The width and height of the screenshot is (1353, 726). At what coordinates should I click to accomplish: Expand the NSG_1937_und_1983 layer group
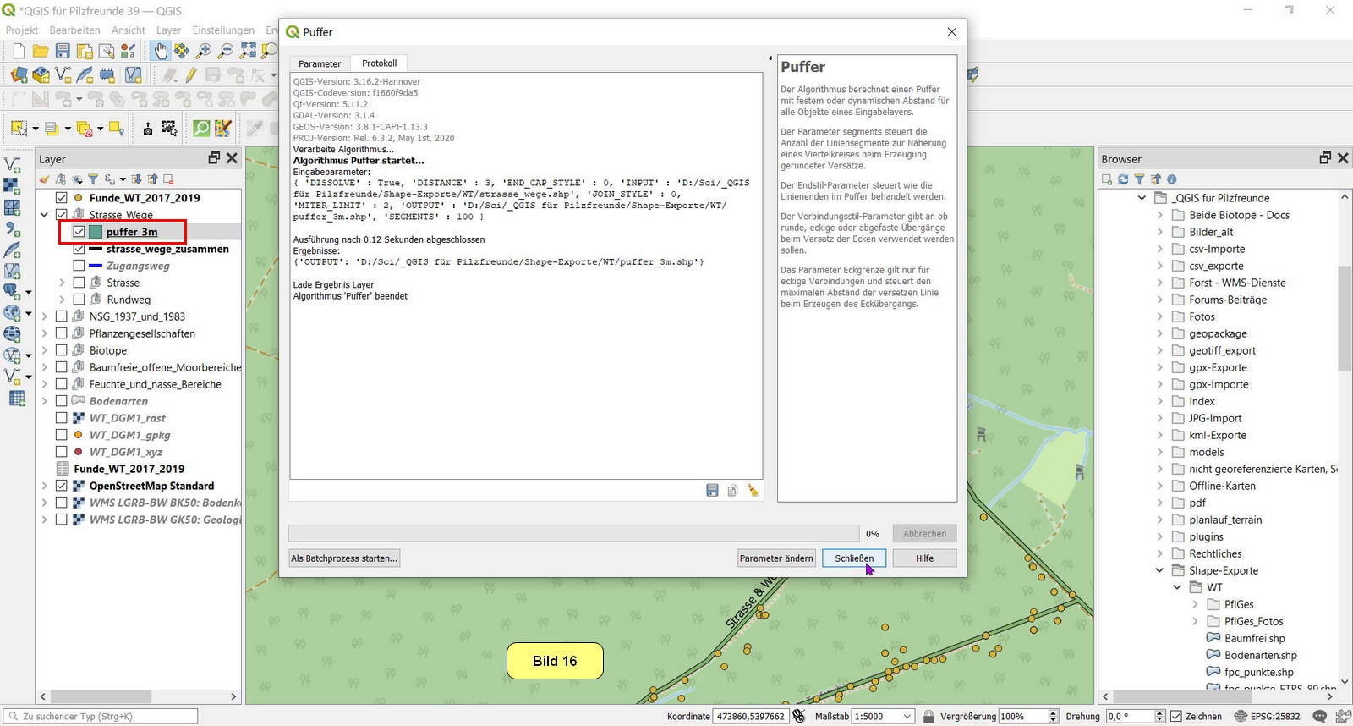click(45, 316)
